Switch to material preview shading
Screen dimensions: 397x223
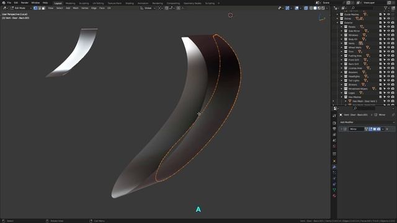coord(319,8)
